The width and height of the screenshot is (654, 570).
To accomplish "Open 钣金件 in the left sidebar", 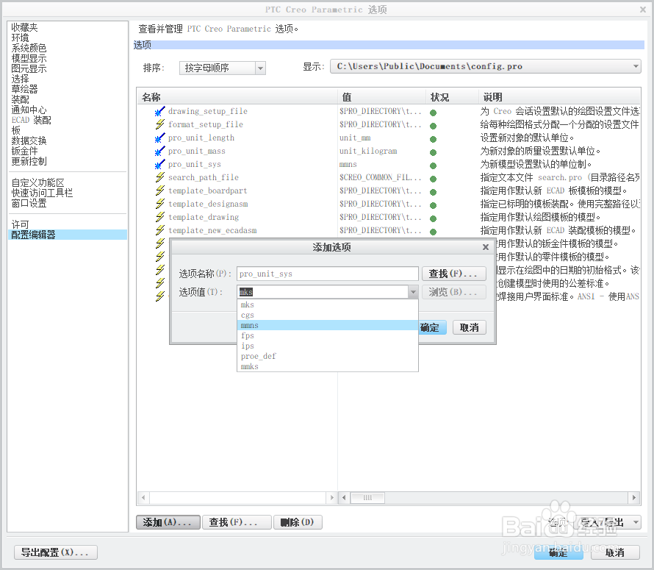I will pyautogui.click(x=24, y=151).
